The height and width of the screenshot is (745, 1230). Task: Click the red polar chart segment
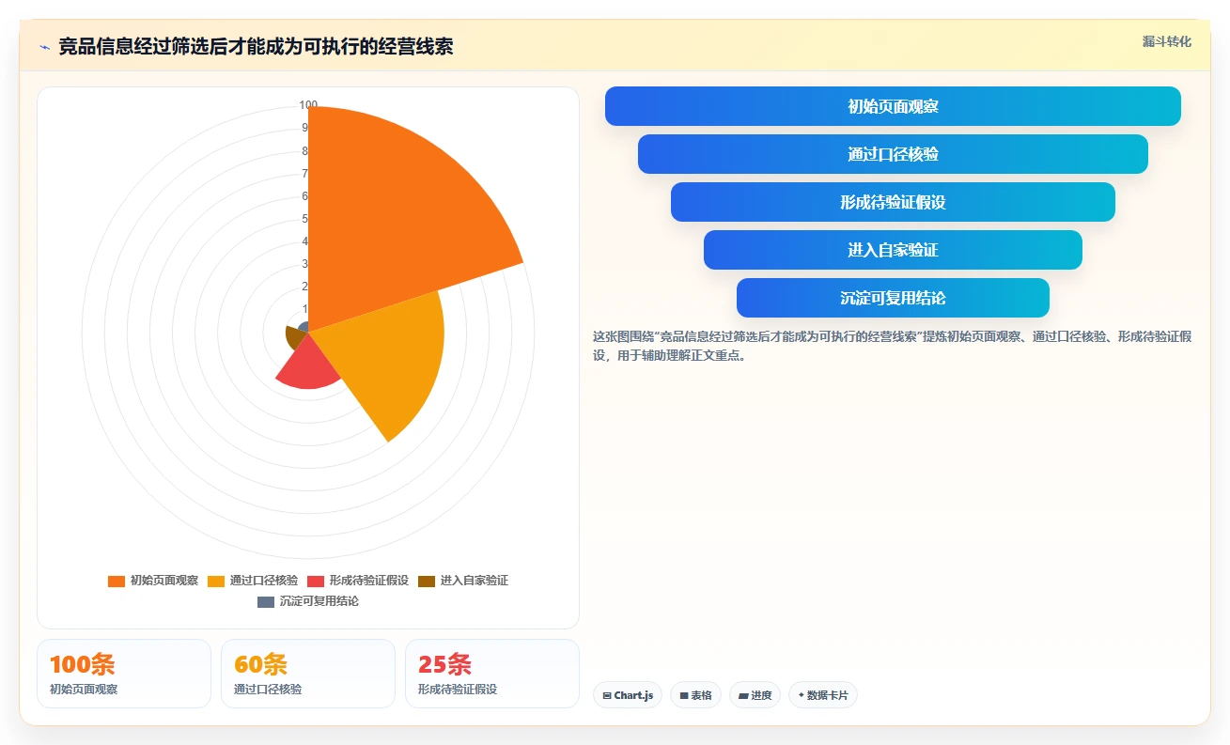pyautogui.click(x=307, y=366)
